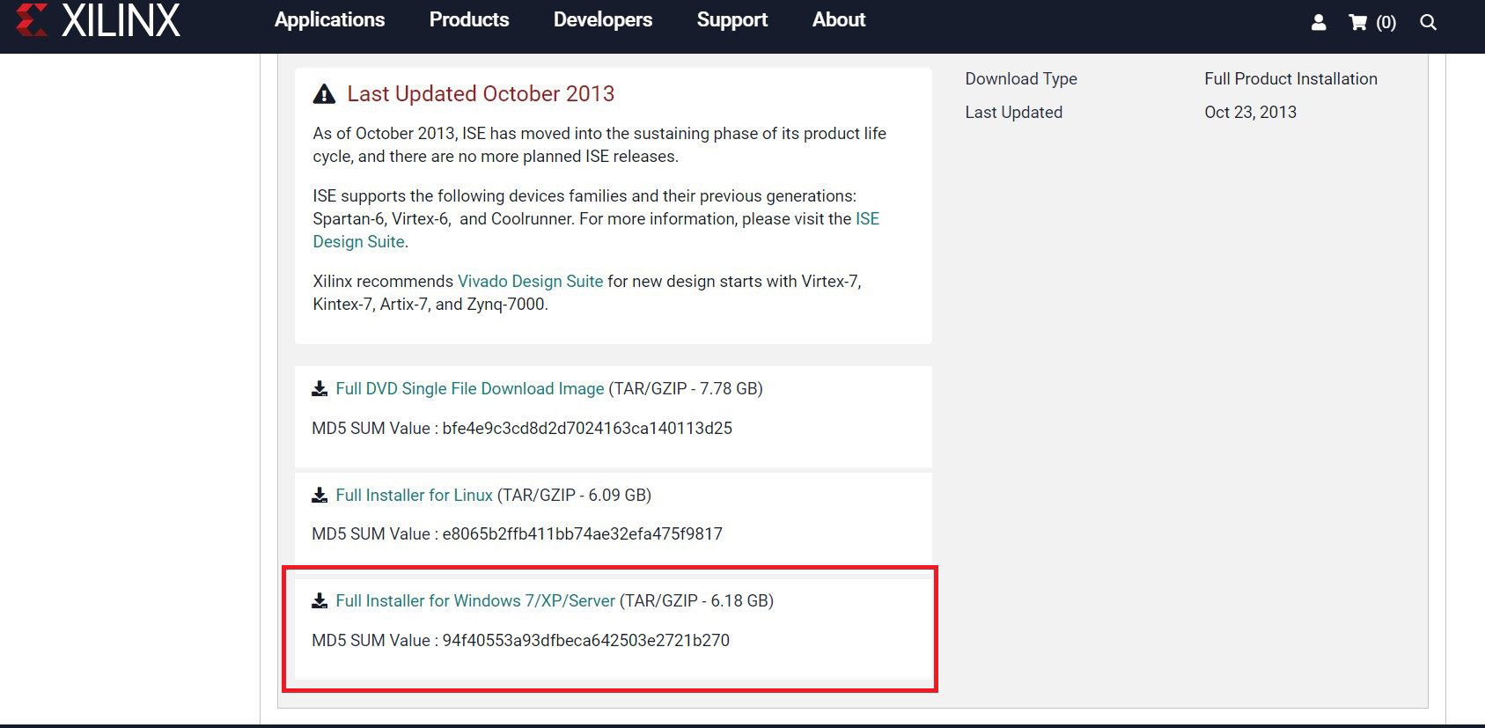Click download icon beside Full DVD Single File
The width and height of the screenshot is (1485, 728).
(320, 388)
